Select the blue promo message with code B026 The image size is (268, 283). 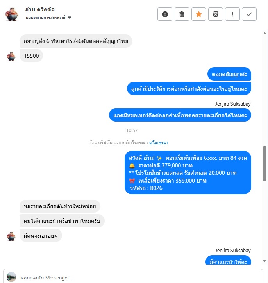coord(188,172)
